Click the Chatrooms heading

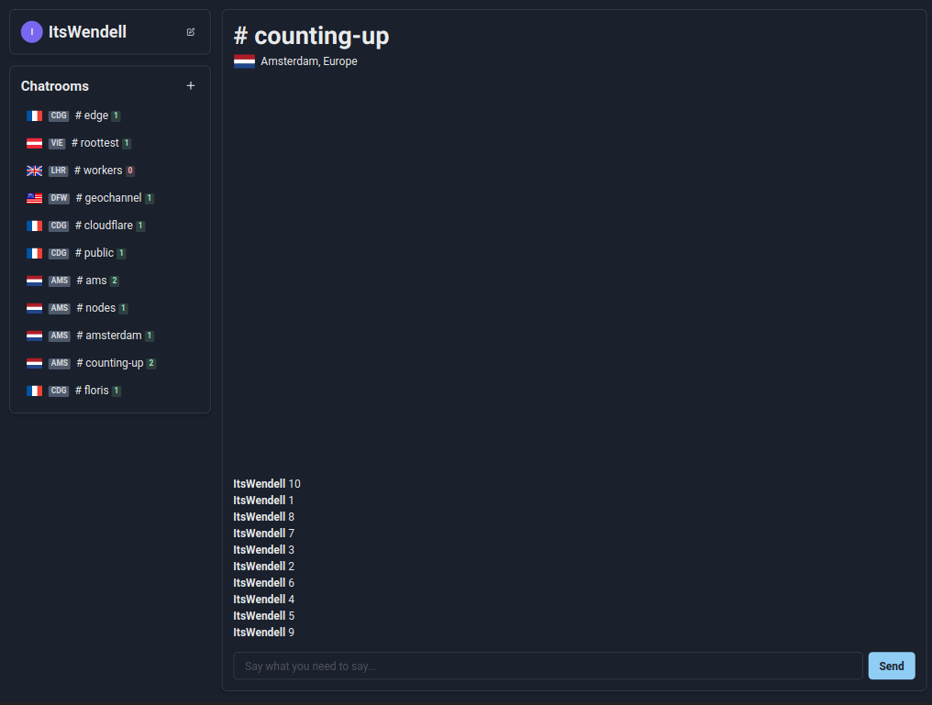55,86
